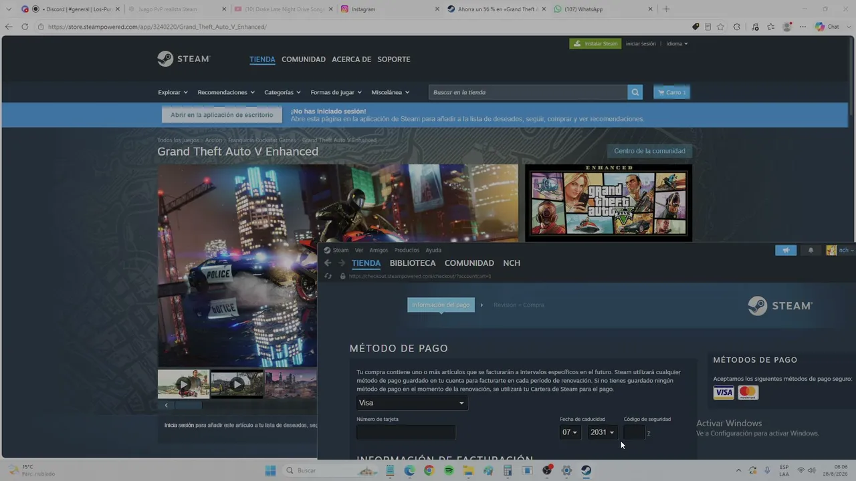
Task: Open Spotify from the taskbar
Action: [x=449, y=470]
